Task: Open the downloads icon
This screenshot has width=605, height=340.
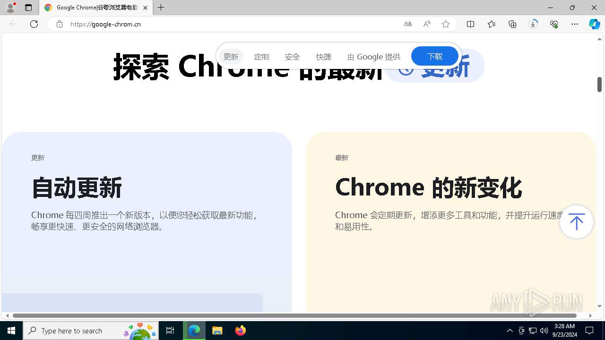Action: 533,24
